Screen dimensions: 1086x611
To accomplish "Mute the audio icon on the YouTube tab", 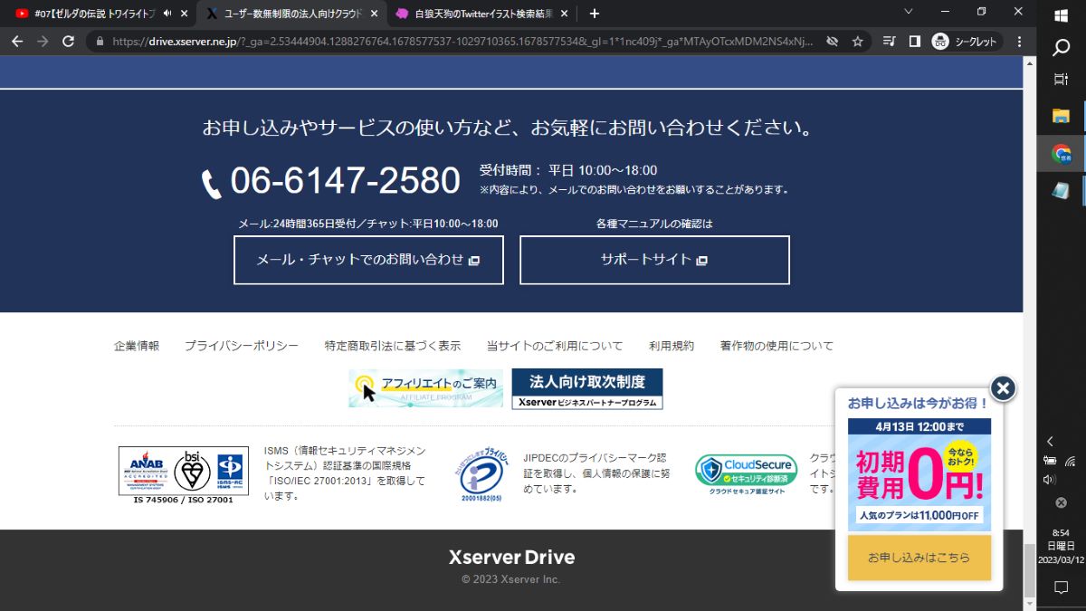I will click(167, 14).
